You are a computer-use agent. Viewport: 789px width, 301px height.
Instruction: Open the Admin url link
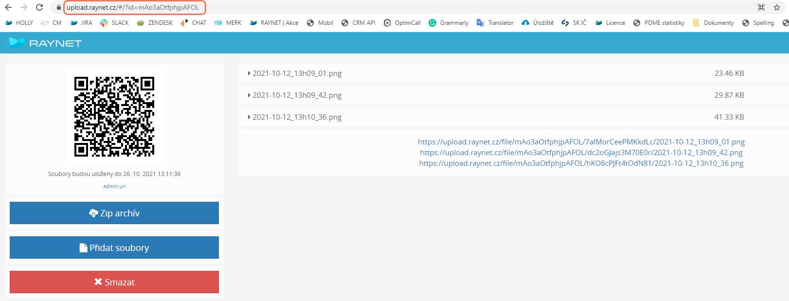[x=114, y=186]
